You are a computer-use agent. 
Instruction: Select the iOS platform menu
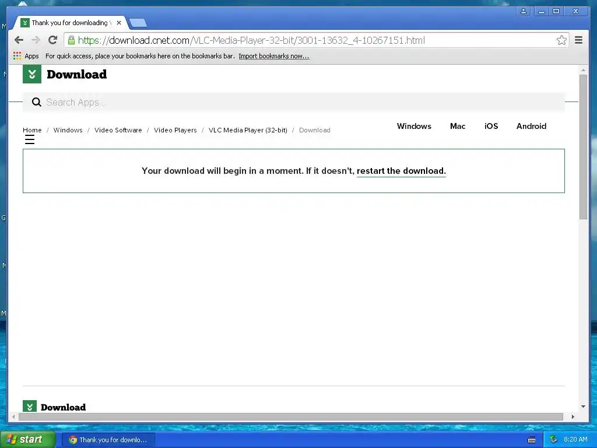pyautogui.click(x=491, y=126)
